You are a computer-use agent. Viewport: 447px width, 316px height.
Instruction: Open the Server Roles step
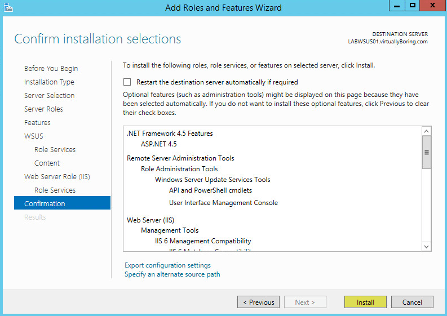tap(43, 109)
